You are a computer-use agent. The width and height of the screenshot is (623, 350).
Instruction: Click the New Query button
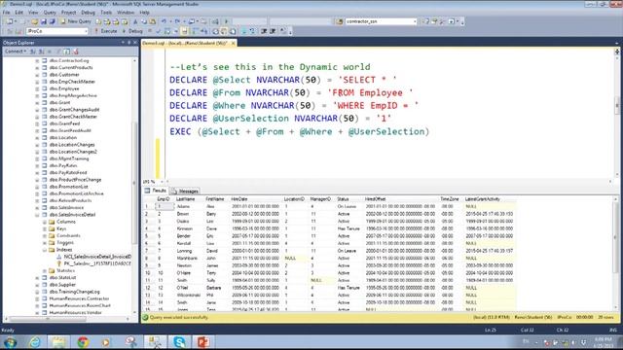76,21
